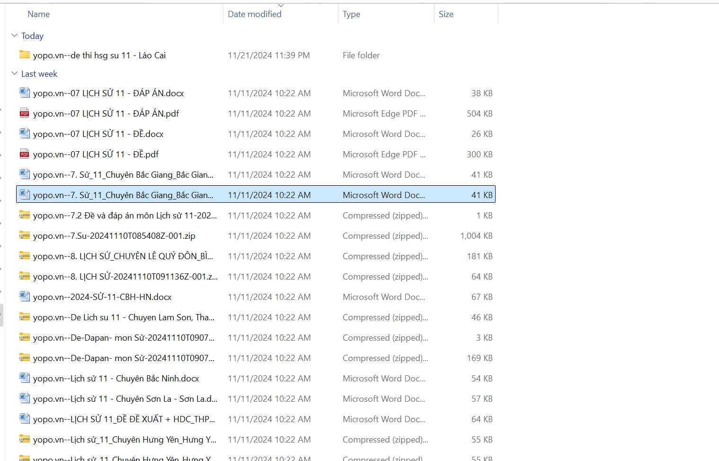This screenshot has height=461, width=719.
Task: Click the 181 KB size value
Action: pyautogui.click(x=479, y=256)
